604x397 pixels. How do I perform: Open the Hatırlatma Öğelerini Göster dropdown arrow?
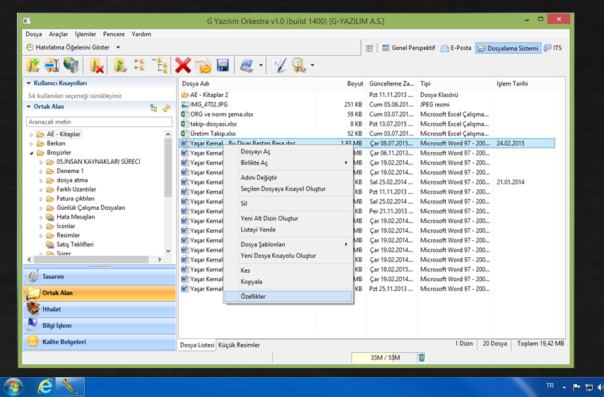[118, 47]
